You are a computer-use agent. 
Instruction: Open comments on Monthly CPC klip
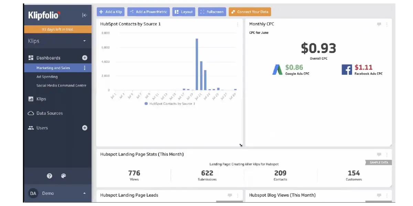tap(379, 24)
